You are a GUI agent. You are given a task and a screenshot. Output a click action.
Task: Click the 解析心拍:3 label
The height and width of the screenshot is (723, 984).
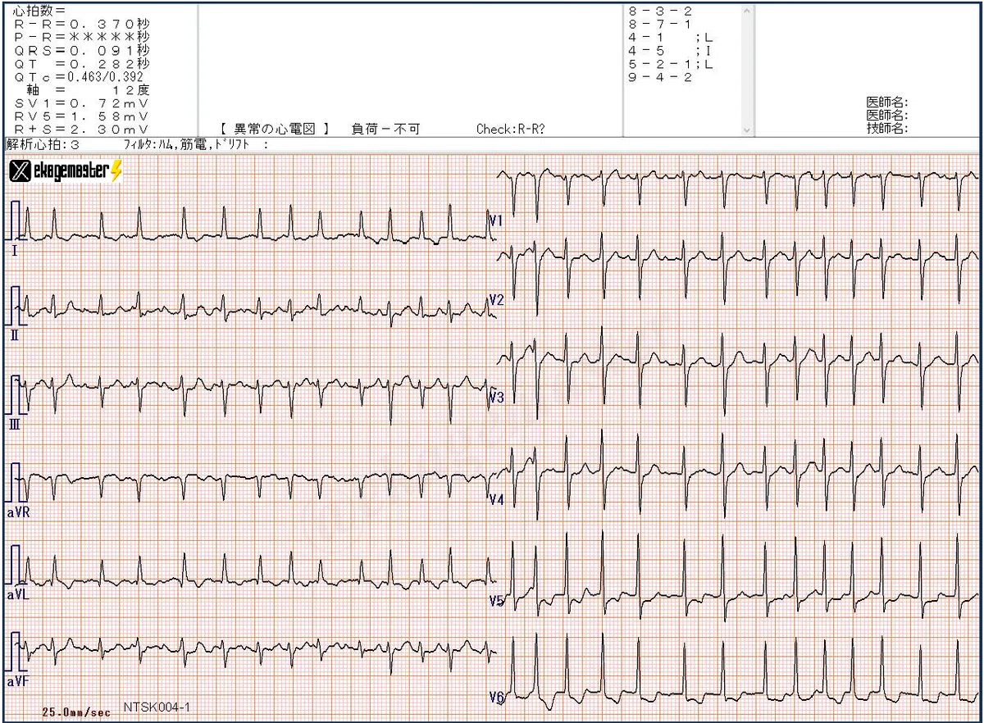pos(43,144)
